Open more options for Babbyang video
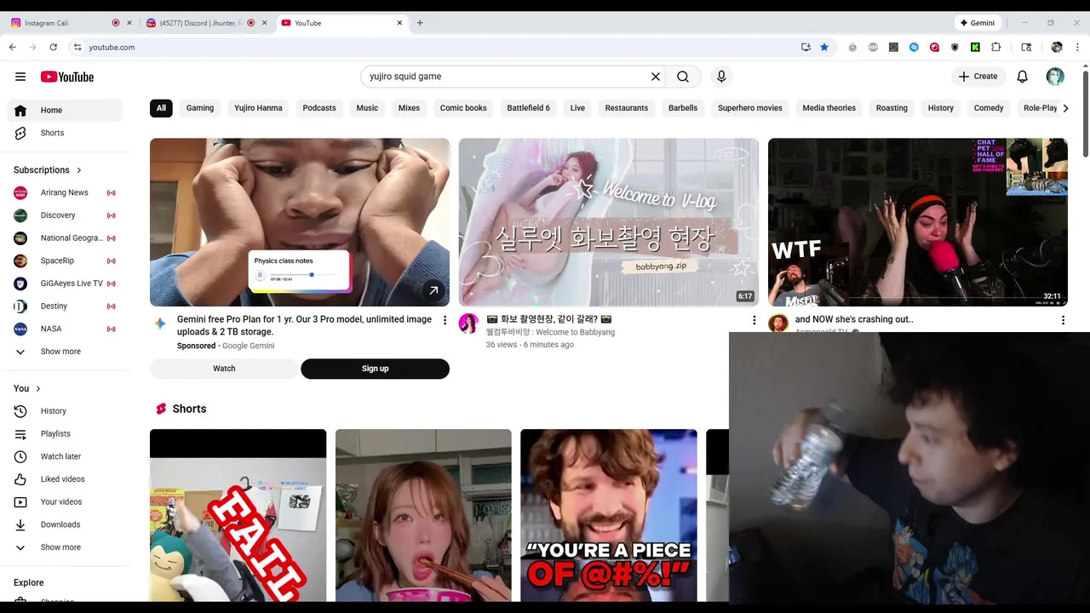Screen dimensions: 1090x613 pos(754,320)
